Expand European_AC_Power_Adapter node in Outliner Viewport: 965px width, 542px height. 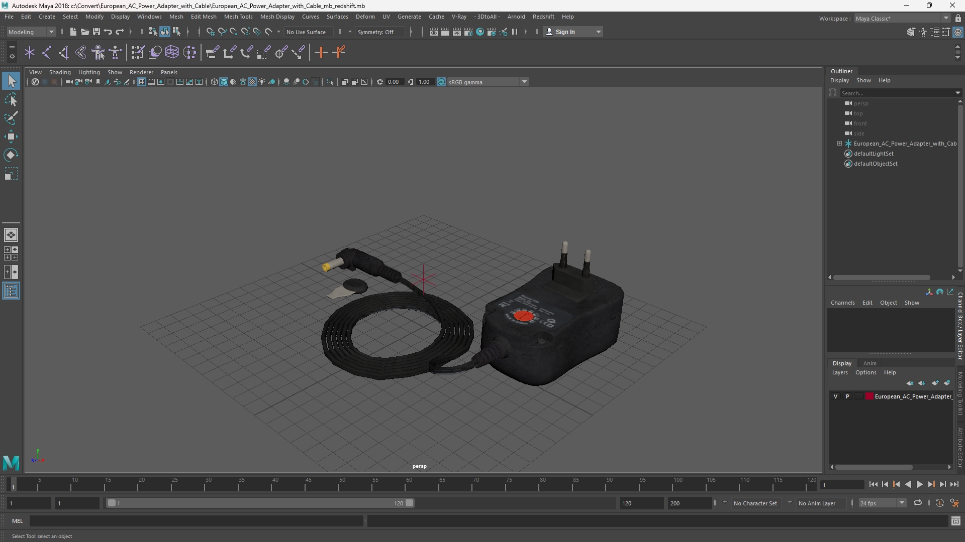click(839, 144)
